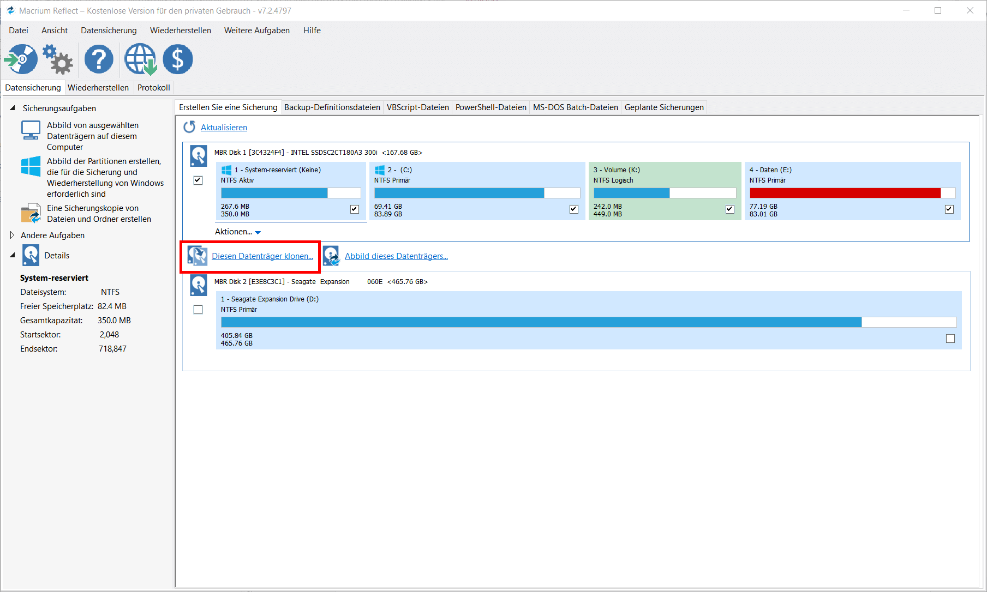
Task: Open the Datensicherung menu
Action: (x=109, y=31)
